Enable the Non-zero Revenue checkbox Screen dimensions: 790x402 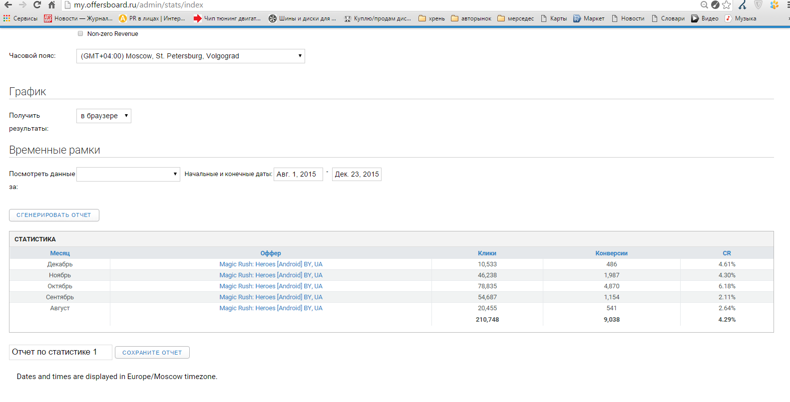pyautogui.click(x=80, y=33)
